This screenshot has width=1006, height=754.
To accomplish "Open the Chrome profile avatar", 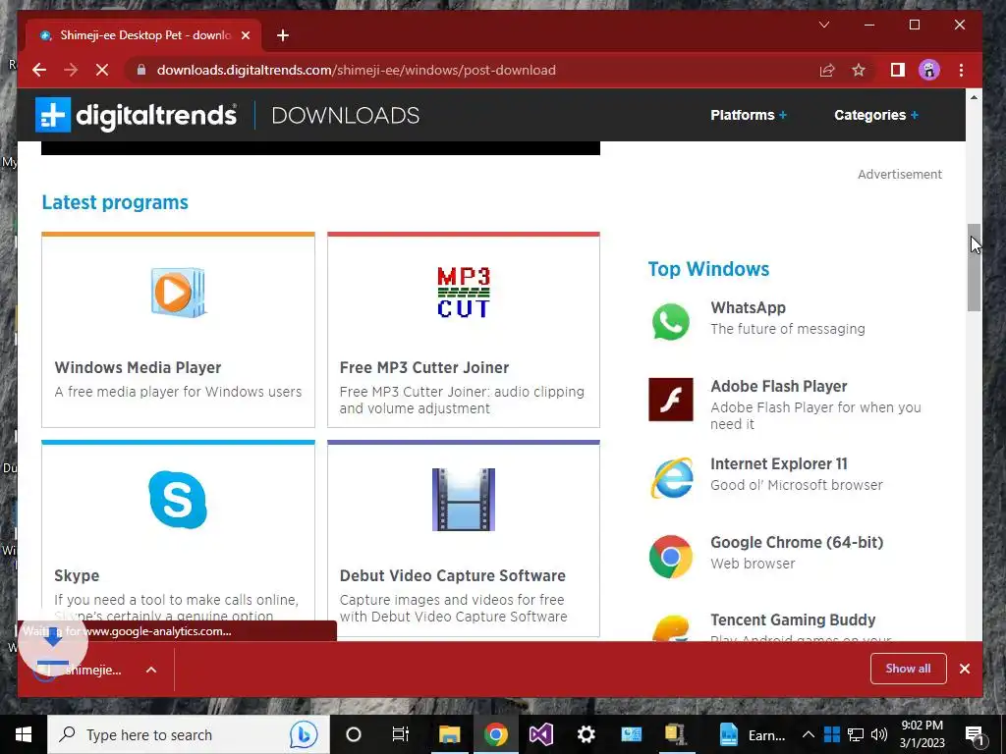I will [928, 70].
